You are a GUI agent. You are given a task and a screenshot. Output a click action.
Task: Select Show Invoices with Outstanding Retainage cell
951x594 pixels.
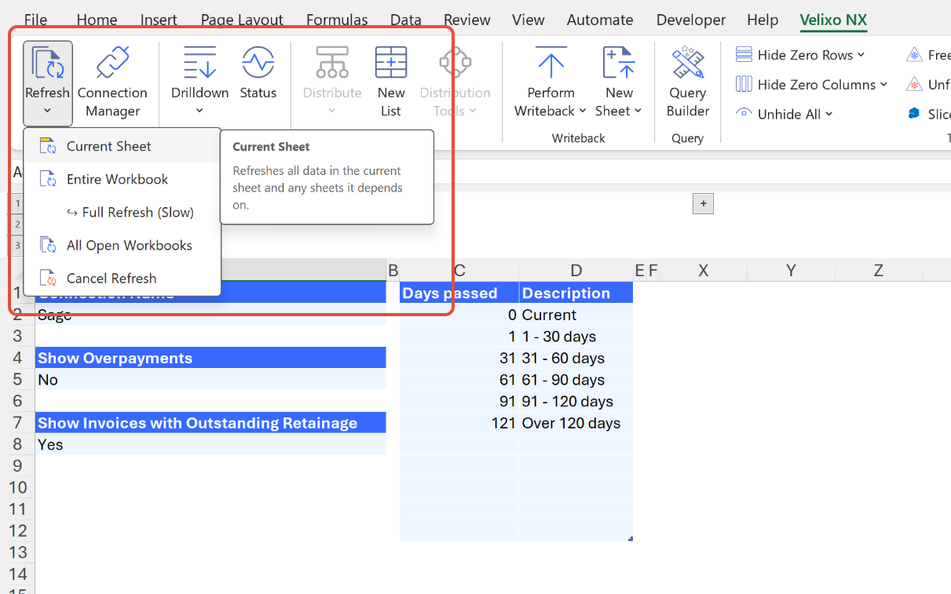210,422
